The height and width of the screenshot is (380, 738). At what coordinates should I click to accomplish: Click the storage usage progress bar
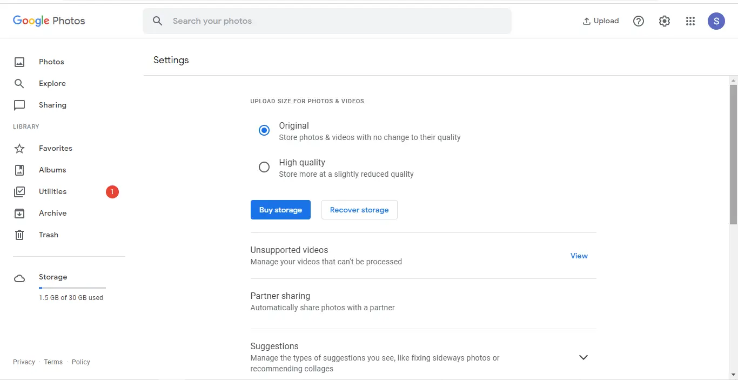pyautogui.click(x=72, y=288)
